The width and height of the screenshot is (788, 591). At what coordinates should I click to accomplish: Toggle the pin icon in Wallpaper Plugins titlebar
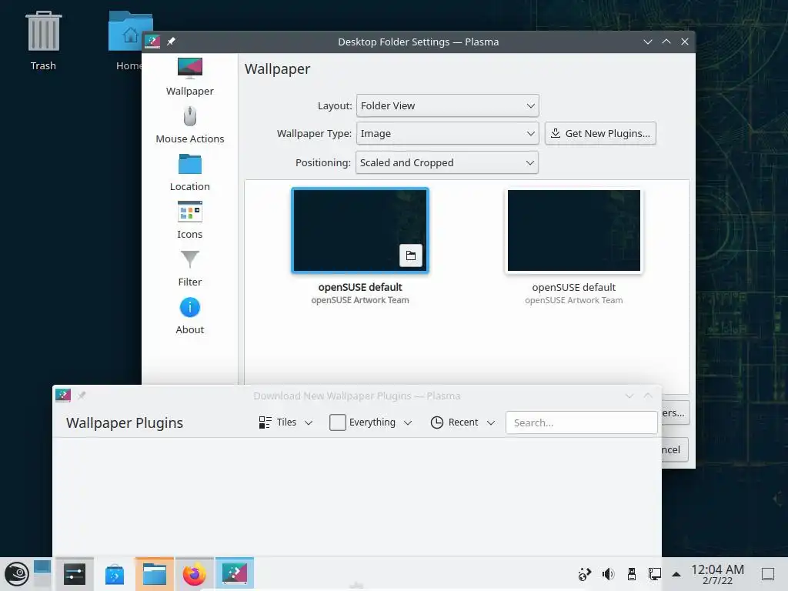(x=82, y=396)
